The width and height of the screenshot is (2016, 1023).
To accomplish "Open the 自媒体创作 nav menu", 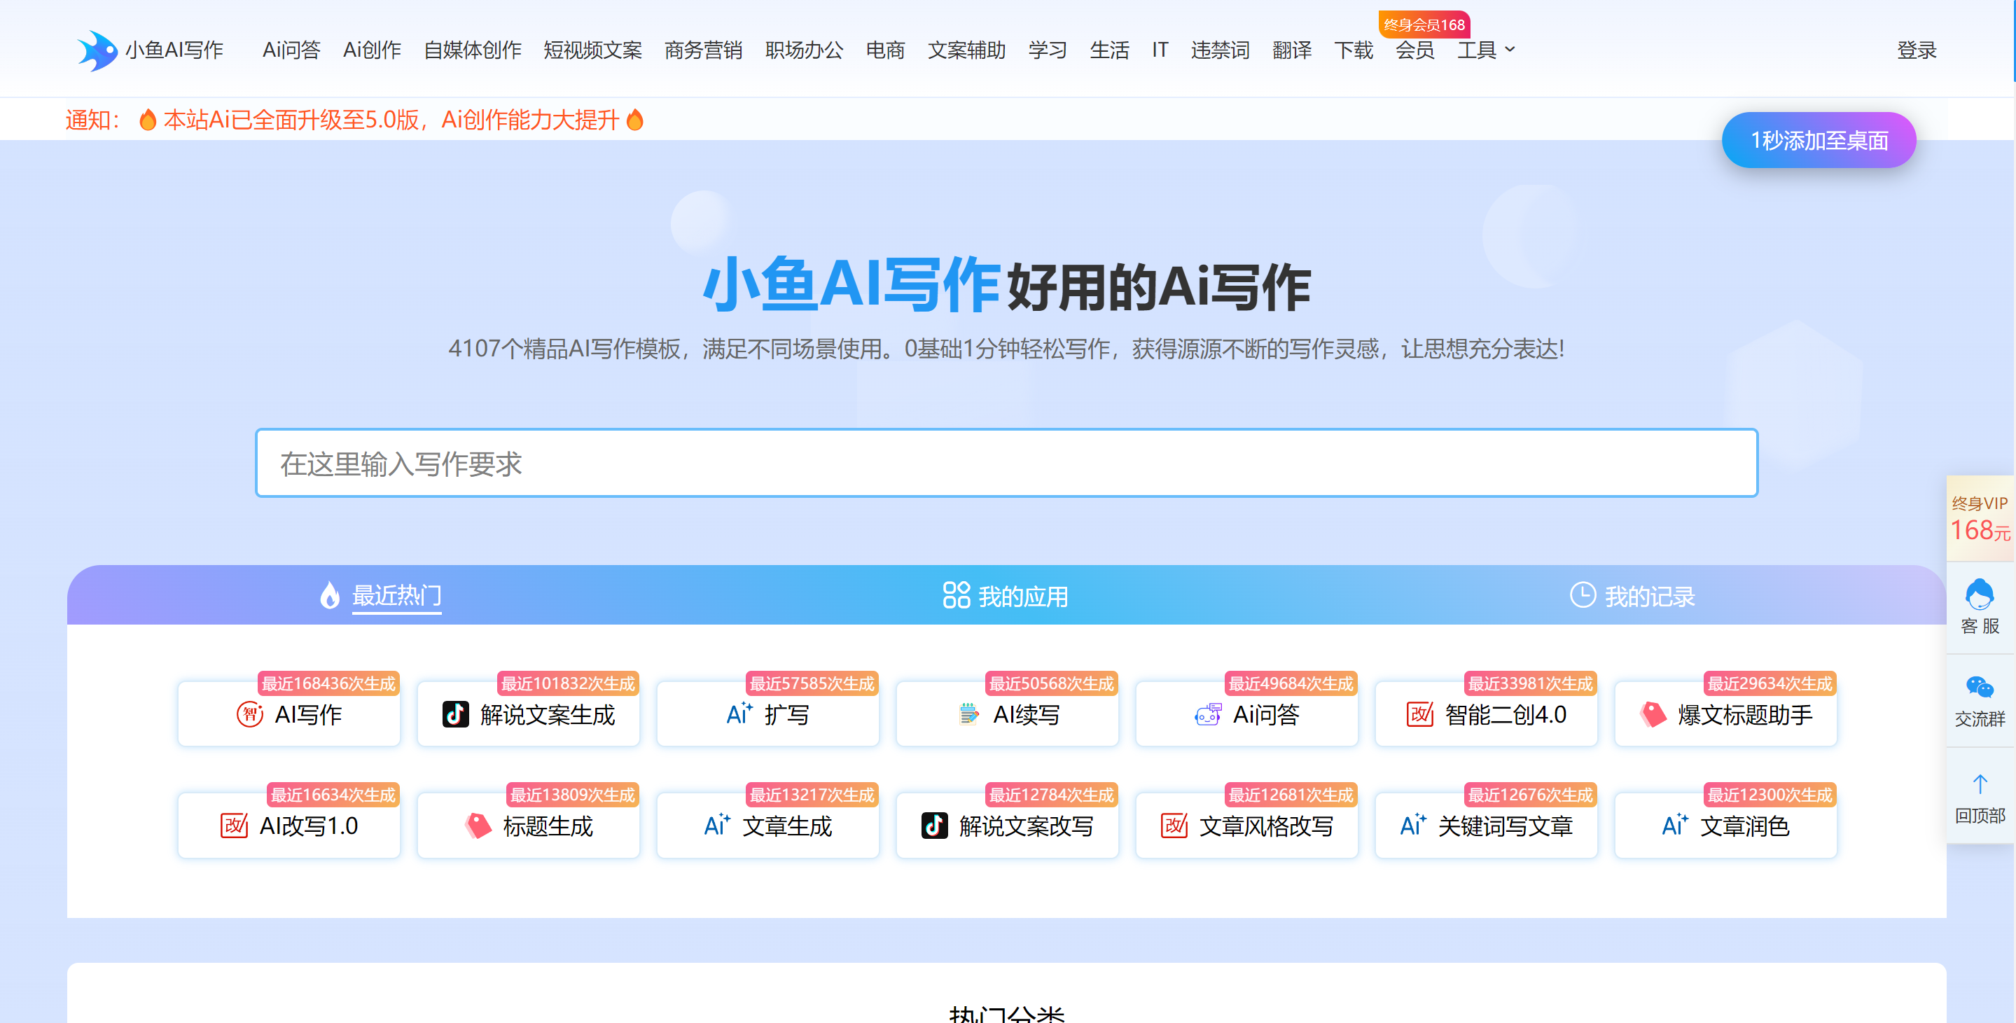I will tap(473, 50).
